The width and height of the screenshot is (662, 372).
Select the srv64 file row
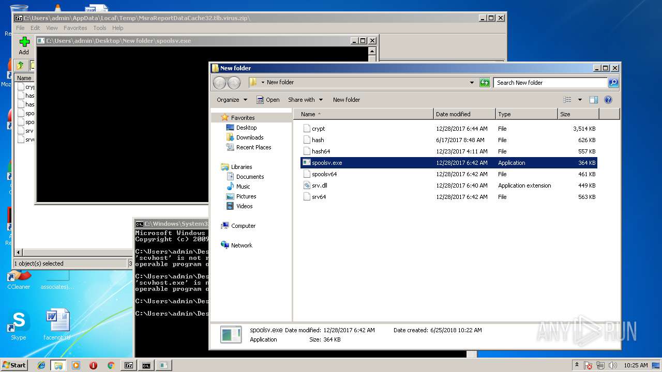449,197
